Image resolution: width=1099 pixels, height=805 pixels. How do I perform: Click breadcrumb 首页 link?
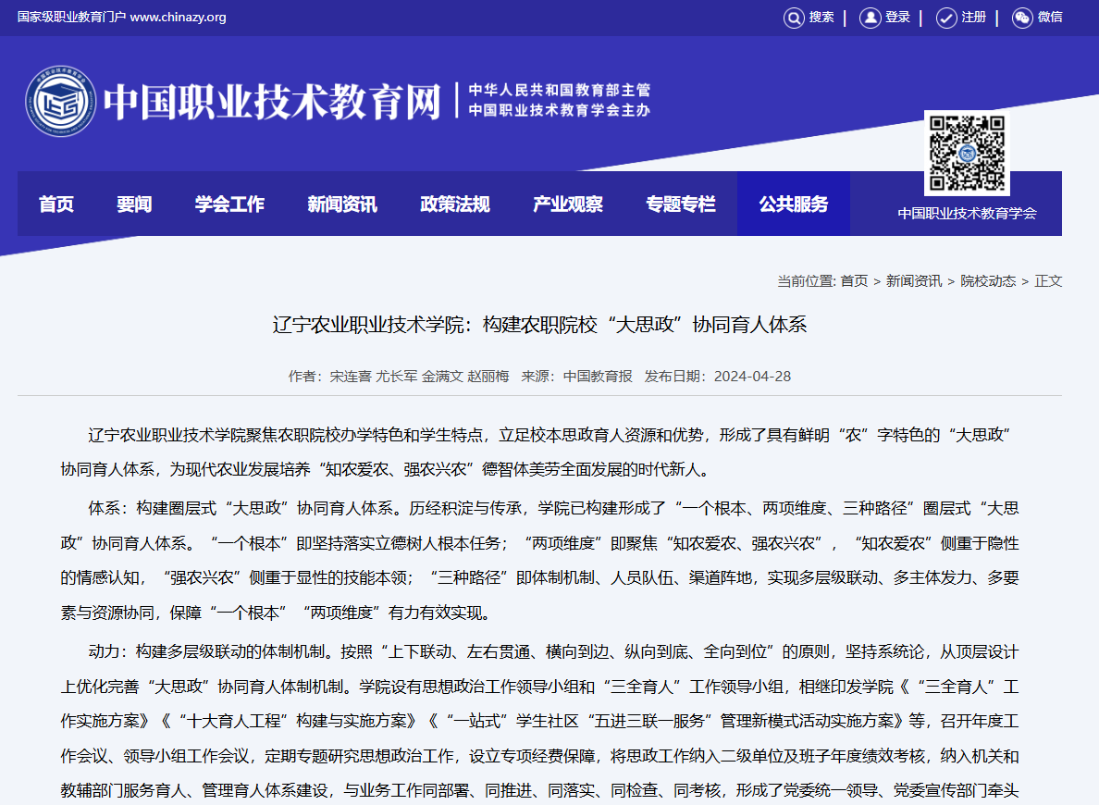(854, 281)
